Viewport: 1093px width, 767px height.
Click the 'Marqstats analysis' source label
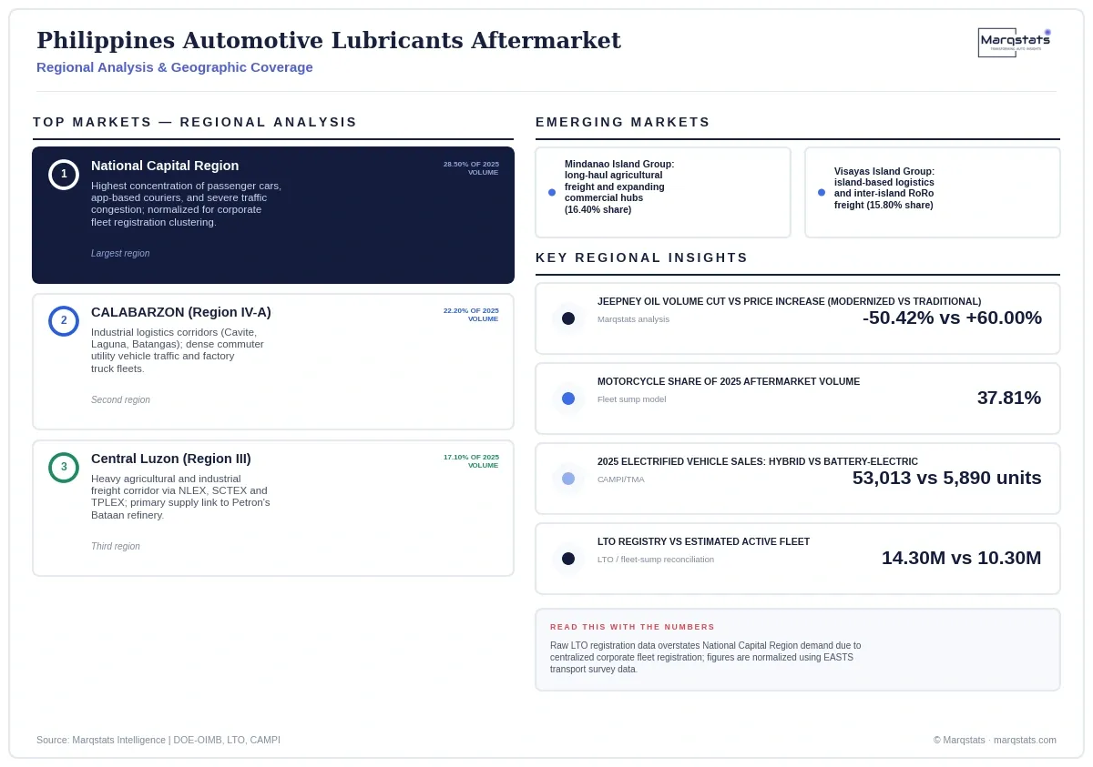(x=633, y=319)
